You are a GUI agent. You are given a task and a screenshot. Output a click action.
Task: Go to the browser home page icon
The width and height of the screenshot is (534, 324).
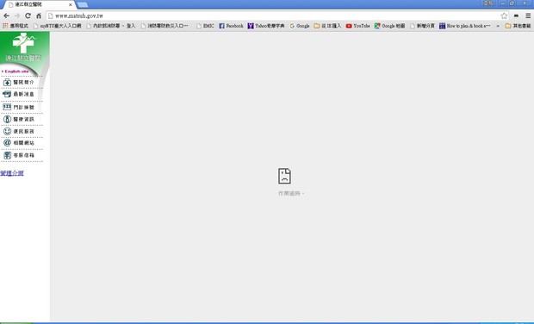click(x=39, y=16)
